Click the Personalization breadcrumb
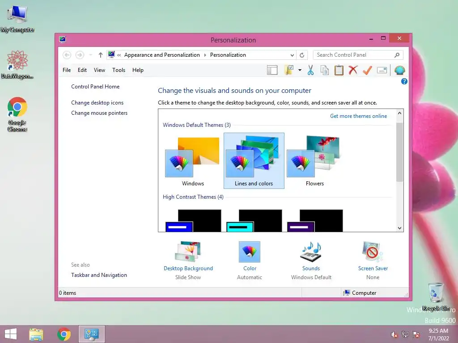This screenshot has width=458, height=343. click(228, 55)
